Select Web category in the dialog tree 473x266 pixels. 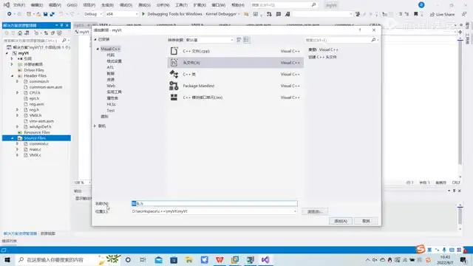pyautogui.click(x=111, y=86)
